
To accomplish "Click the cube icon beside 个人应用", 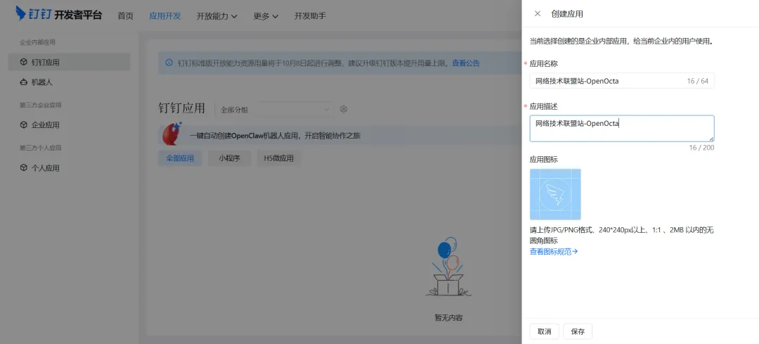I will click(23, 168).
